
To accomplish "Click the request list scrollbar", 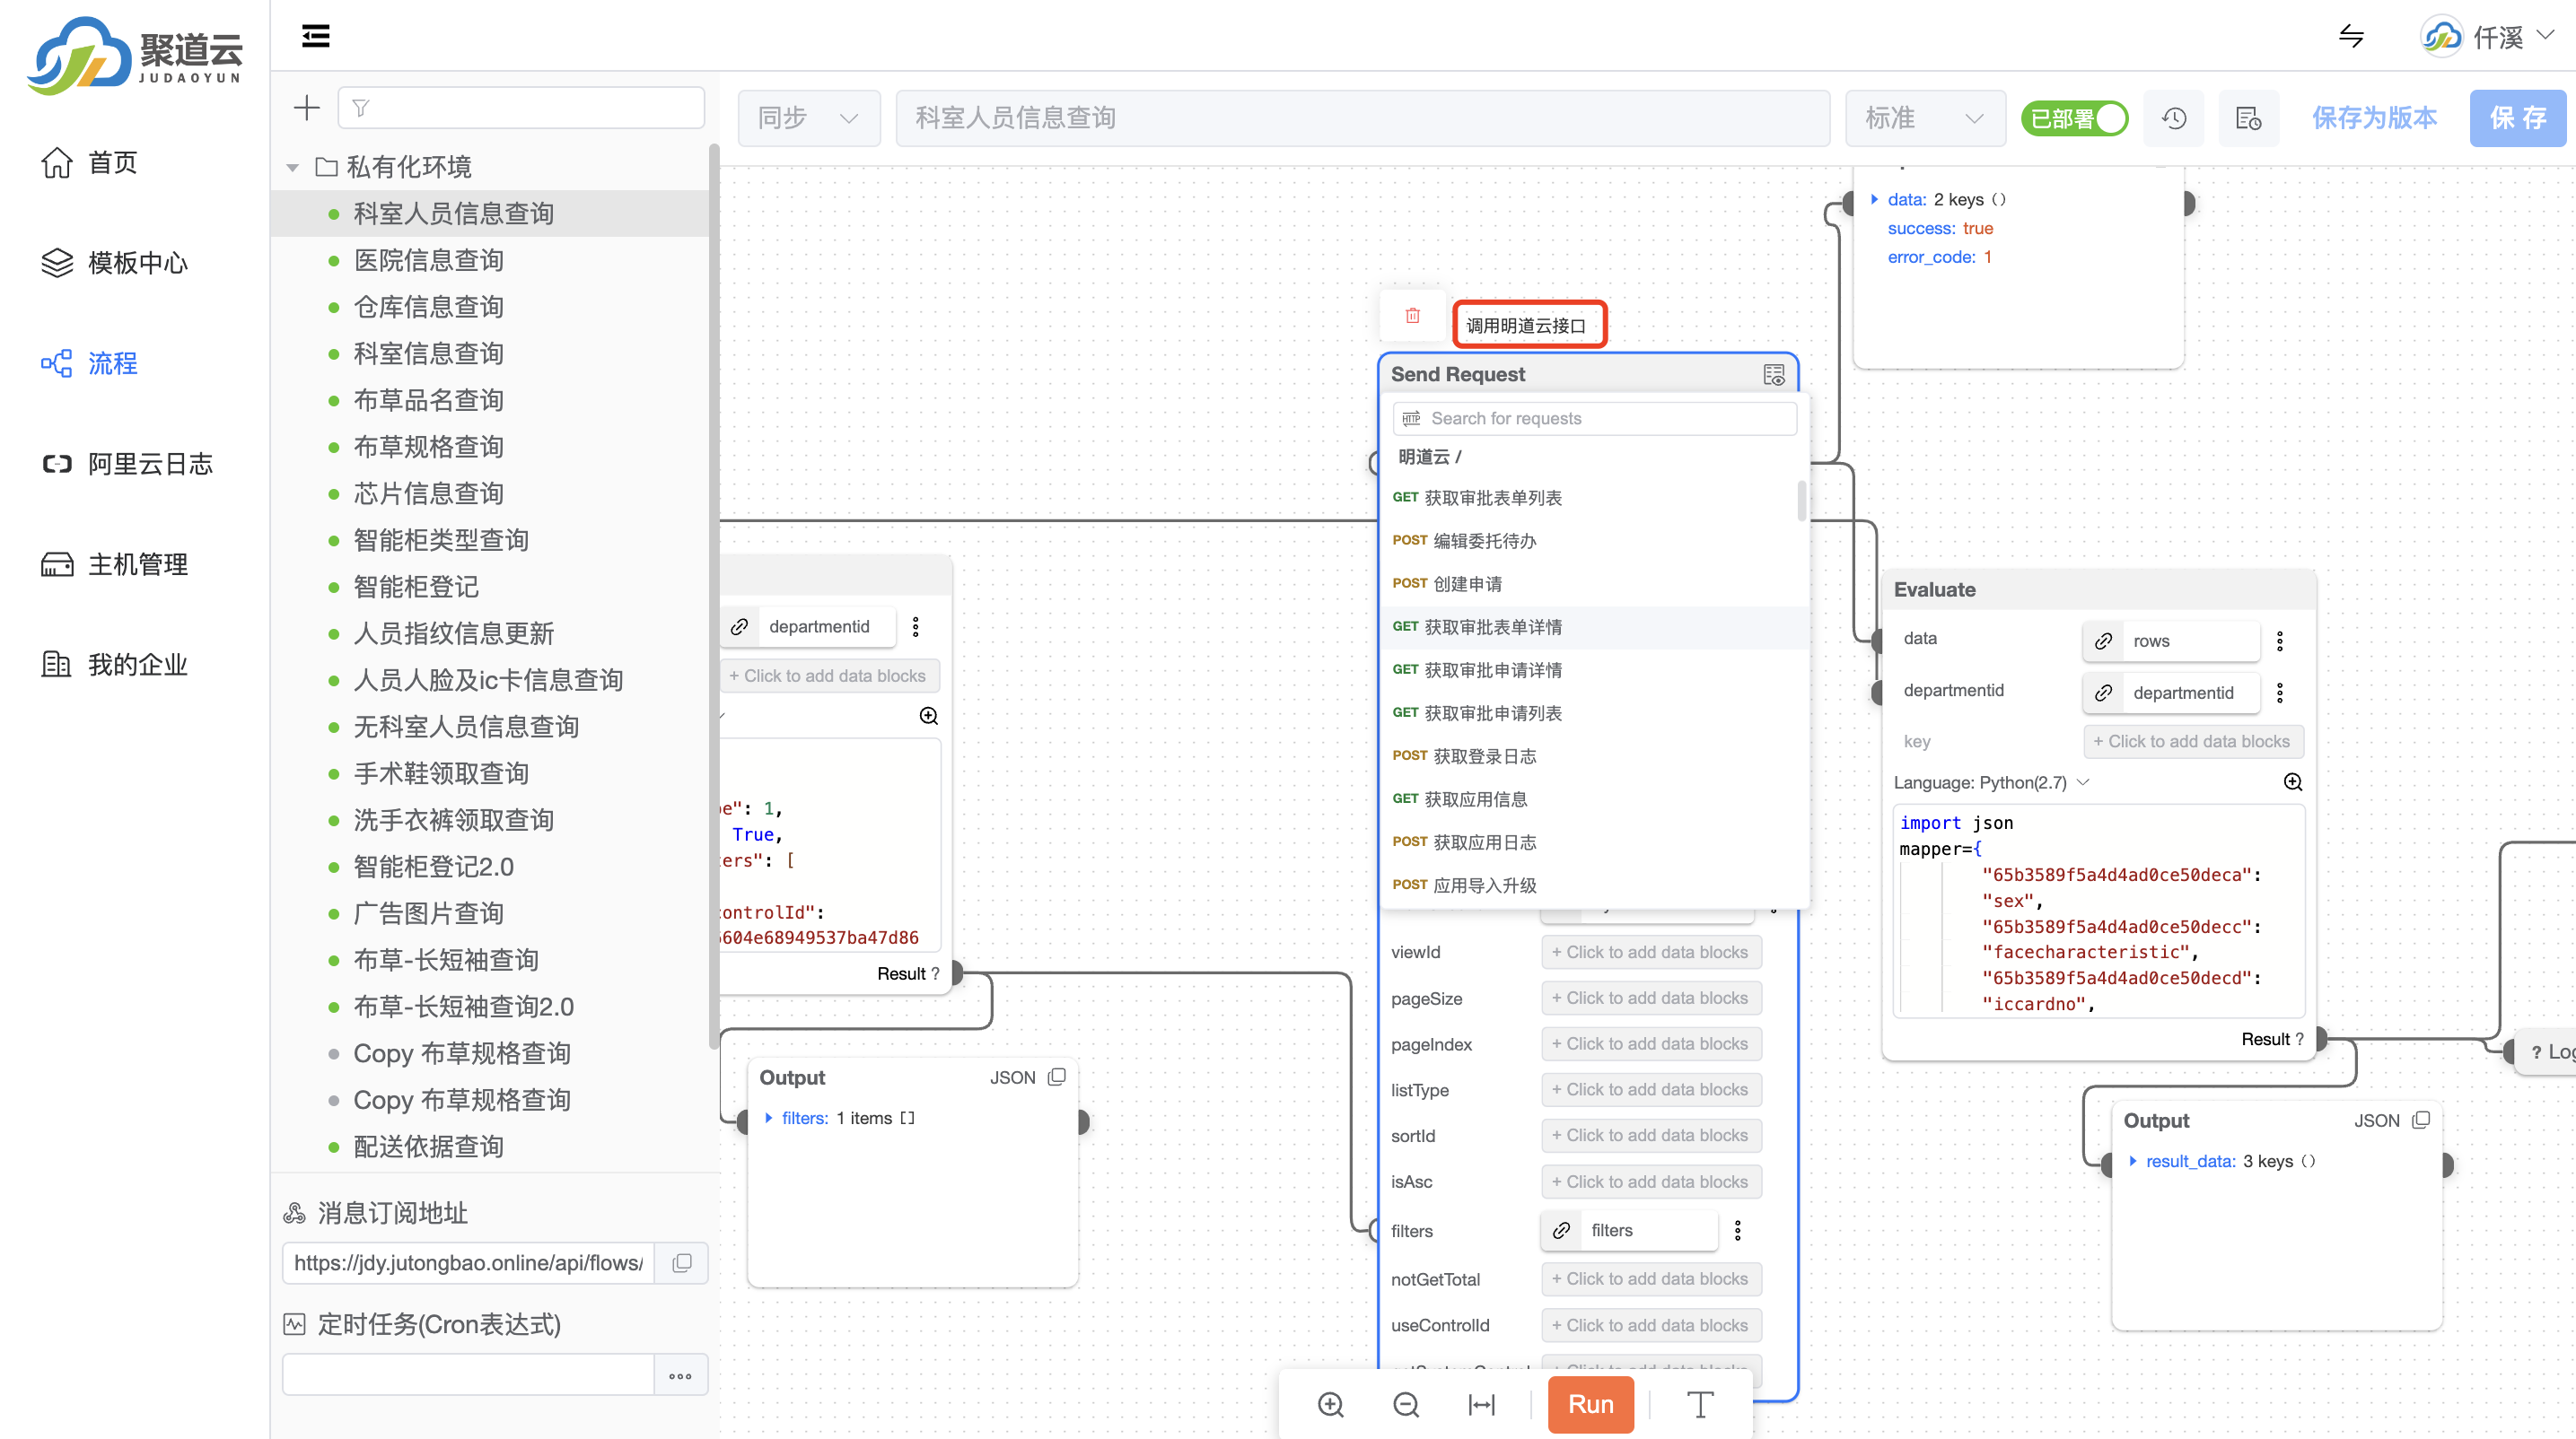I will click(x=1802, y=501).
